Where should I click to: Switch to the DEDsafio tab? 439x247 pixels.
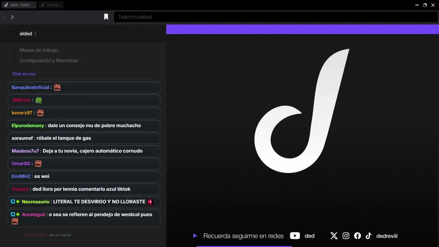51,5
